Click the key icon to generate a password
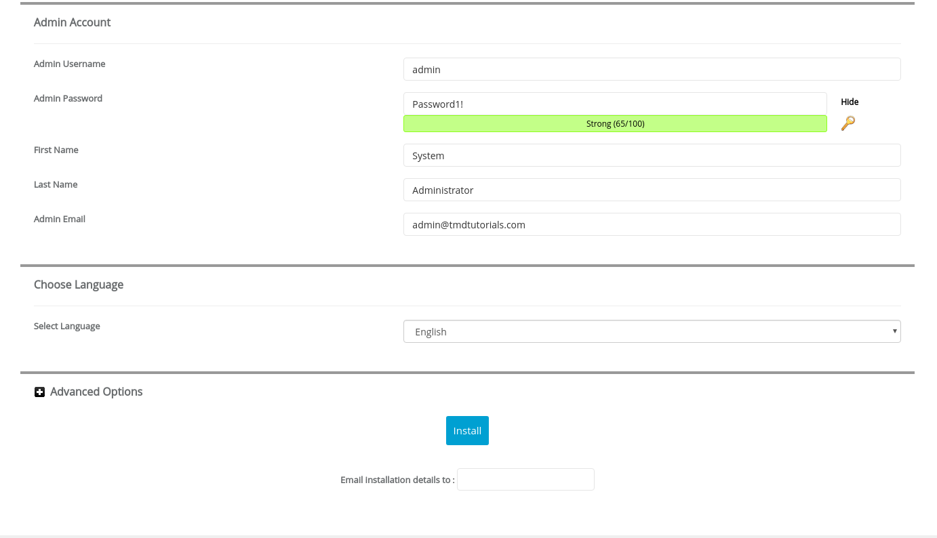 point(848,123)
